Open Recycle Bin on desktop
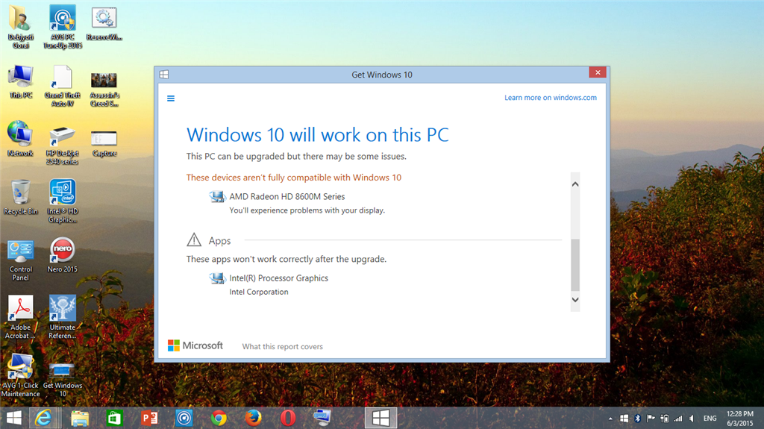The width and height of the screenshot is (764, 429). coord(20,198)
